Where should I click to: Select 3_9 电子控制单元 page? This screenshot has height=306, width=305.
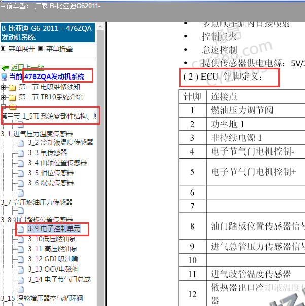54,228
